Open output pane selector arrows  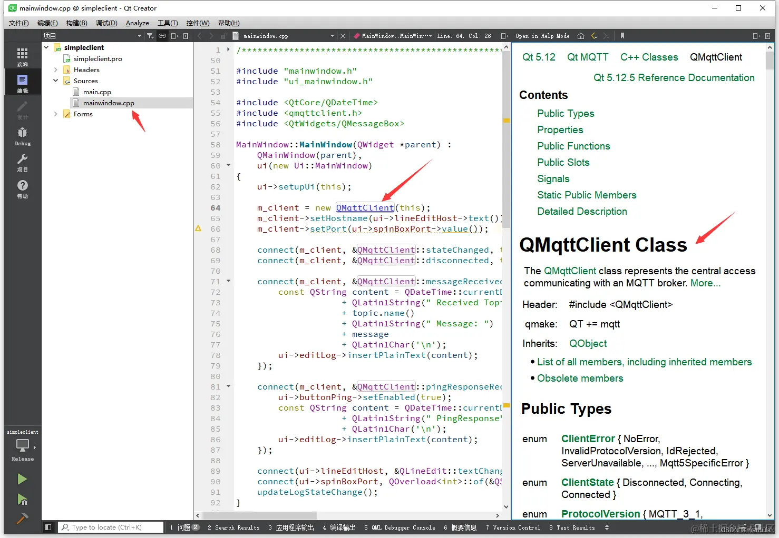click(x=607, y=527)
